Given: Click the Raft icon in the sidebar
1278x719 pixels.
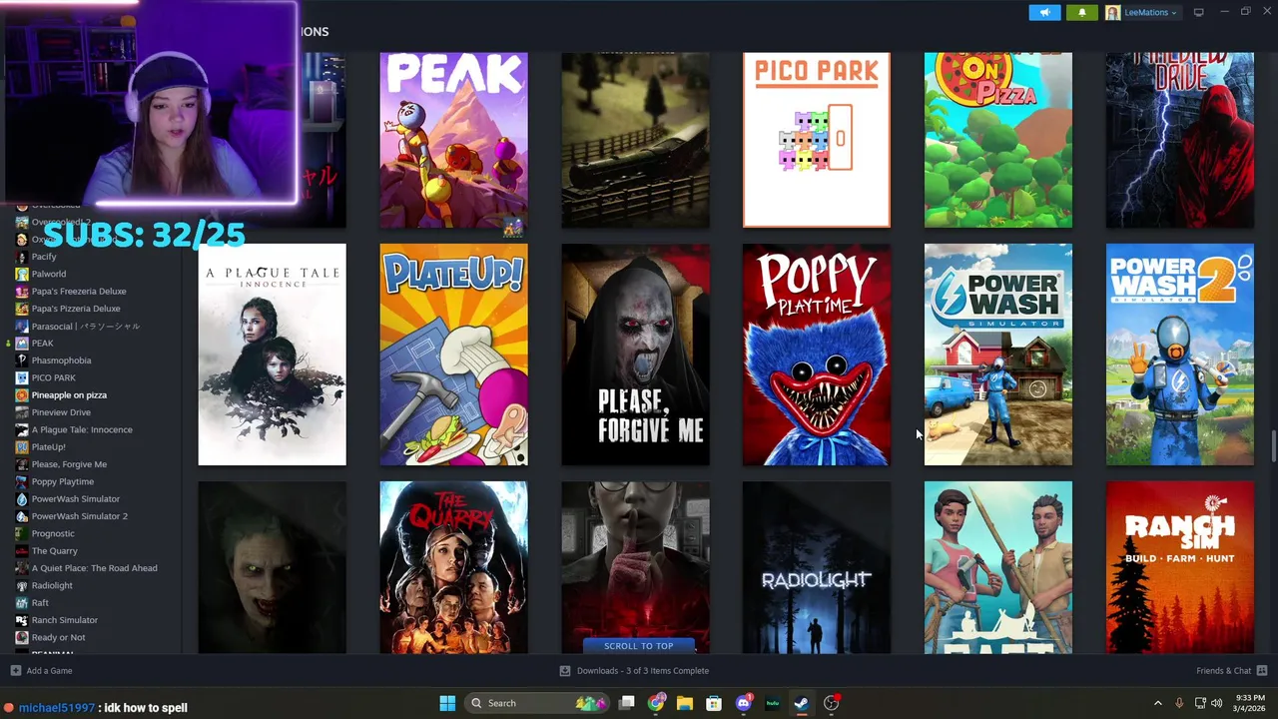Looking at the screenshot, I should point(22,603).
